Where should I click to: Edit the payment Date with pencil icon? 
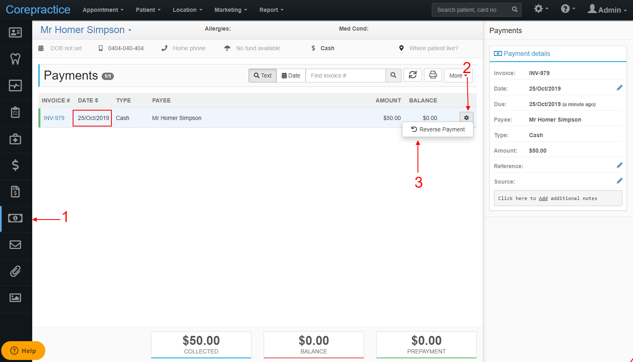(x=619, y=88)
